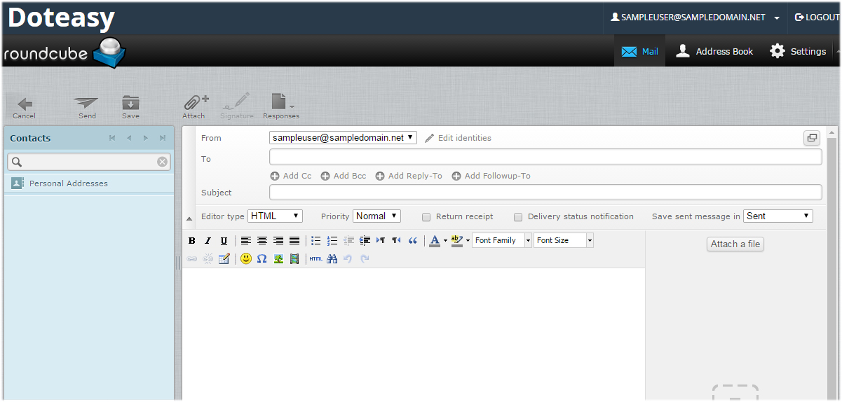Open the spell check edit icon
Screen dimensions: 842x402
coord(224,259)
